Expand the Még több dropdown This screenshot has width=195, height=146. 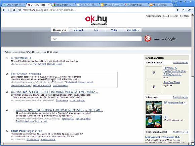click(x=132, y=30)
